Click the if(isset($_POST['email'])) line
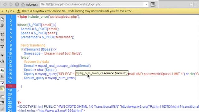The image size is (199, 112). 37,25
